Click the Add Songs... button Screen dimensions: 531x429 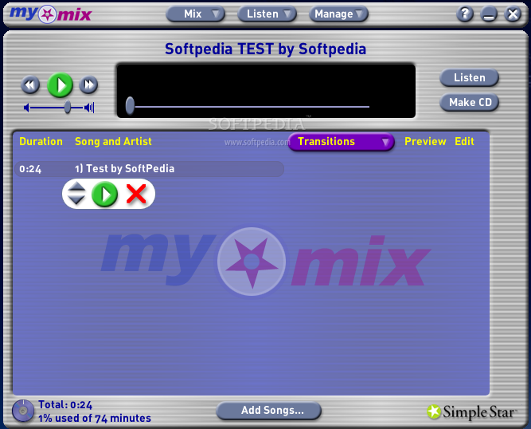click(269, 411)
